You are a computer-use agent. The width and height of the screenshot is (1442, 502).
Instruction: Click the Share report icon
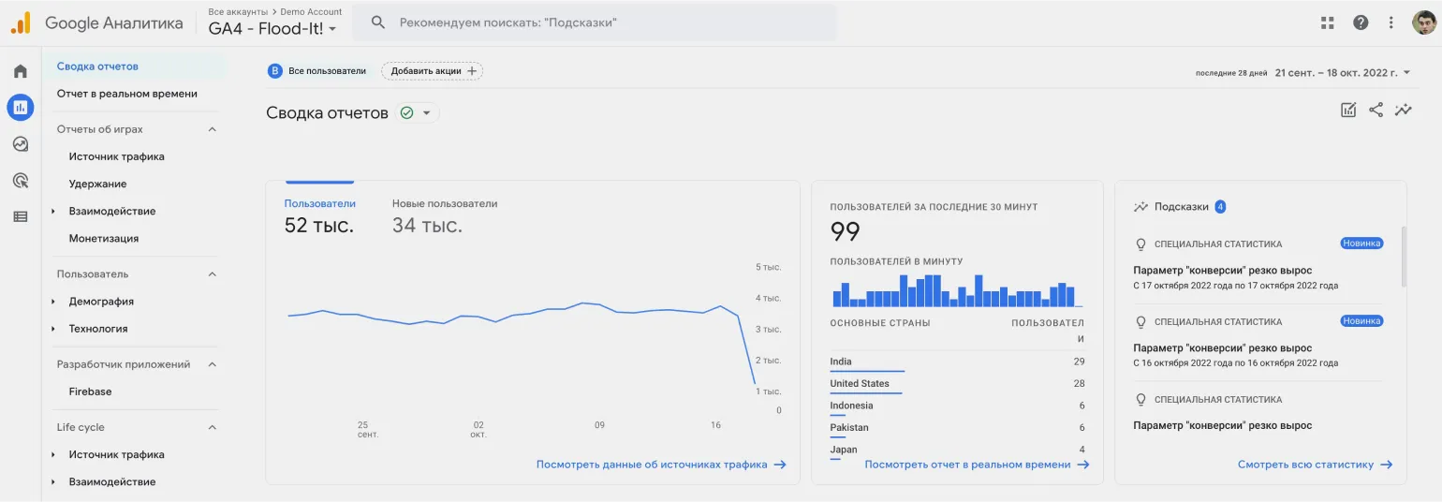click(1376, 110)
